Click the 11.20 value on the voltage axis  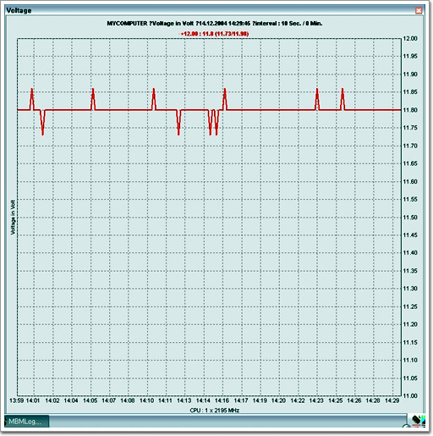point(410,324)
